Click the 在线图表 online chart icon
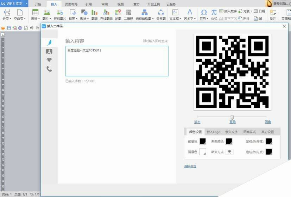This screenshot has height=197, width=291. pyautogui.click(x=106, y=12)
